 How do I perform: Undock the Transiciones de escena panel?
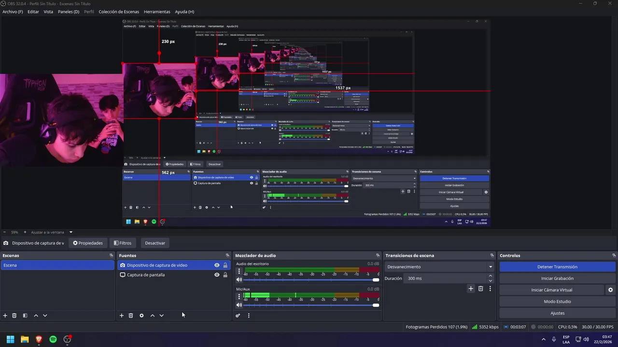click(492, 255)
